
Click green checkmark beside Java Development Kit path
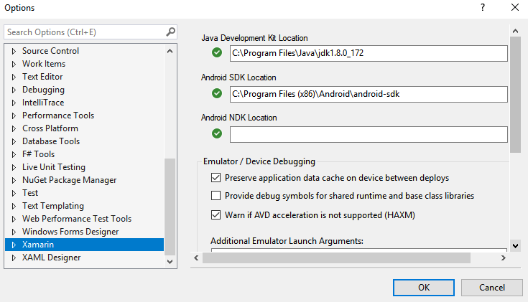coord(217,53)
